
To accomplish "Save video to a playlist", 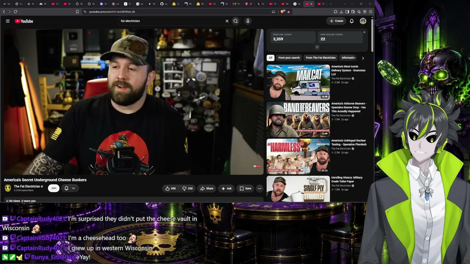I will [x=246, y=188].
